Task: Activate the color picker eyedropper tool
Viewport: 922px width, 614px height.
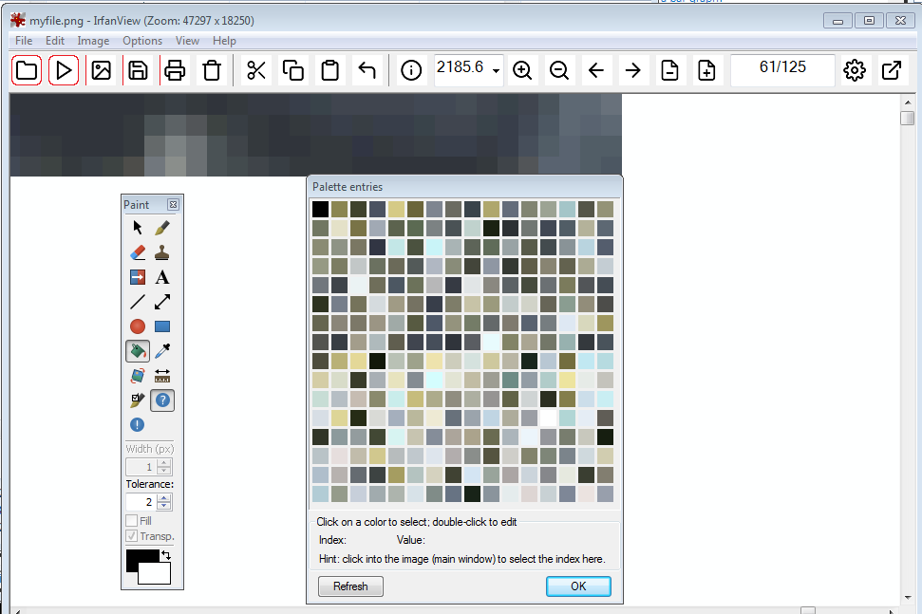Action: click(x=162, y=351)
